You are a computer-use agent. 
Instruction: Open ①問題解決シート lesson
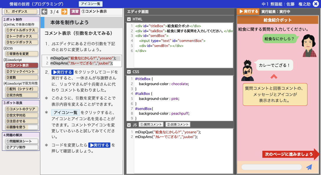(22, 141)
